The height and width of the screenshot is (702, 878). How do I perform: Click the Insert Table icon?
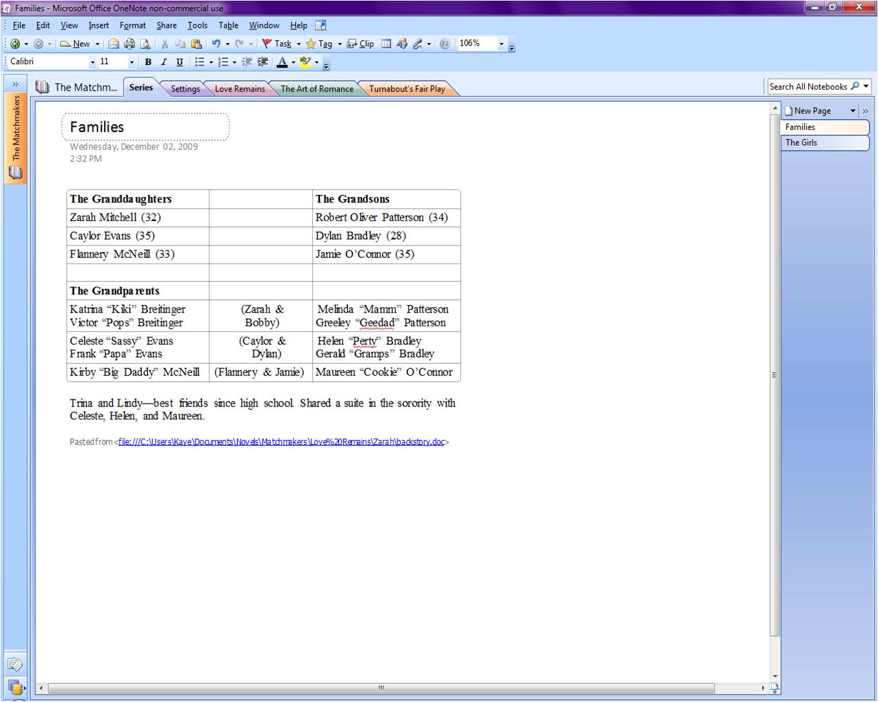click(386, 44)
